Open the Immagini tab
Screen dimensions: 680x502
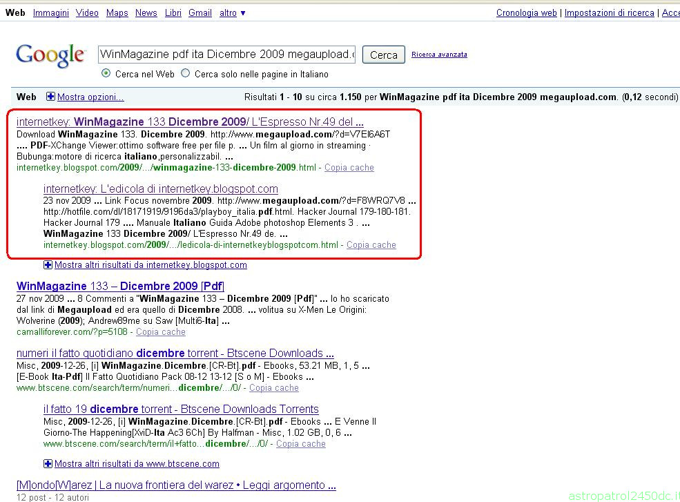pos(50,13)
